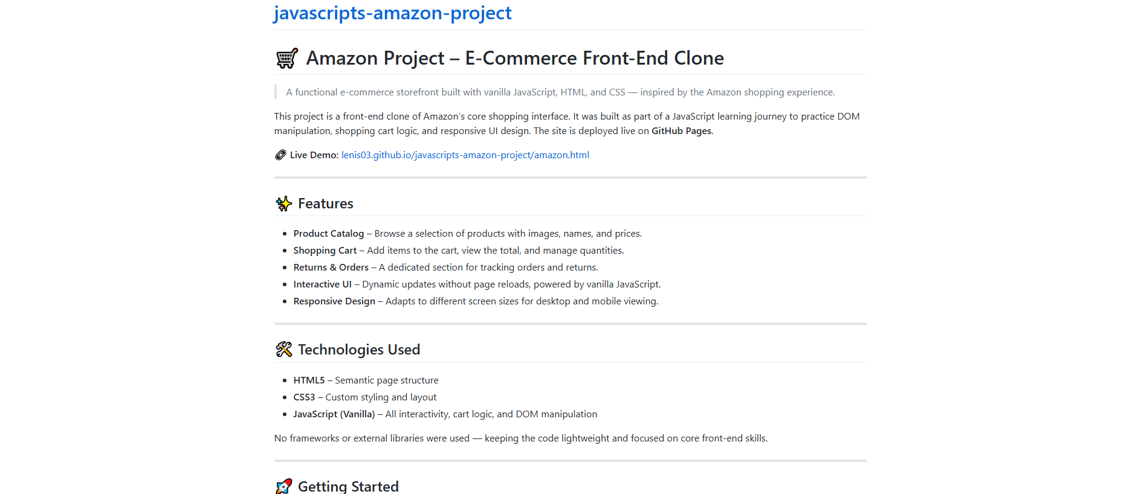Click the shopping cart emoji icon
The width and height of the screenshot is (1141, 494).
[287, 58]
